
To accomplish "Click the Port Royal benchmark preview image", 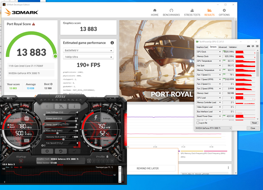I will pyautogui.click(x=175, y=61).
